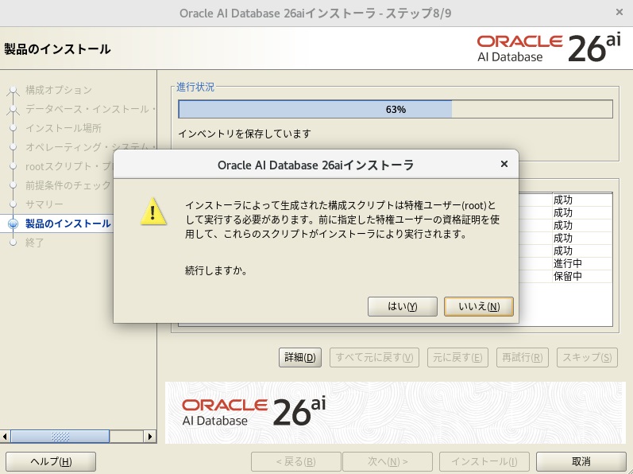Select データベース・インストール step in sidebar
The height and width of the screenshot is (474, 633).
91,109
